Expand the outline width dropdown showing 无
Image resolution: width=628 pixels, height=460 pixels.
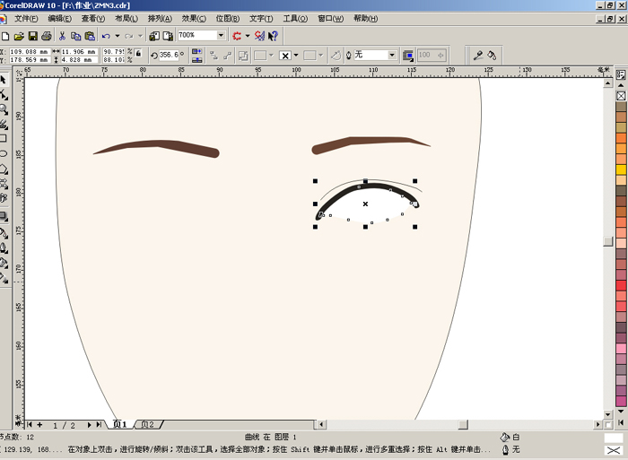pos(392,56)
